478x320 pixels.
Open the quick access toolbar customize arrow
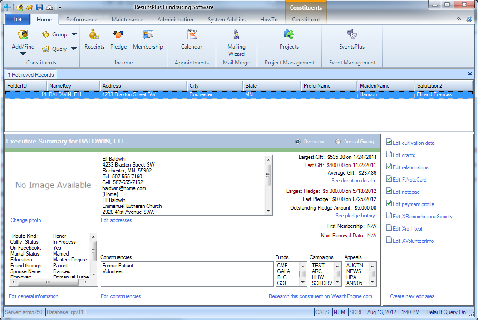(60, 7)
